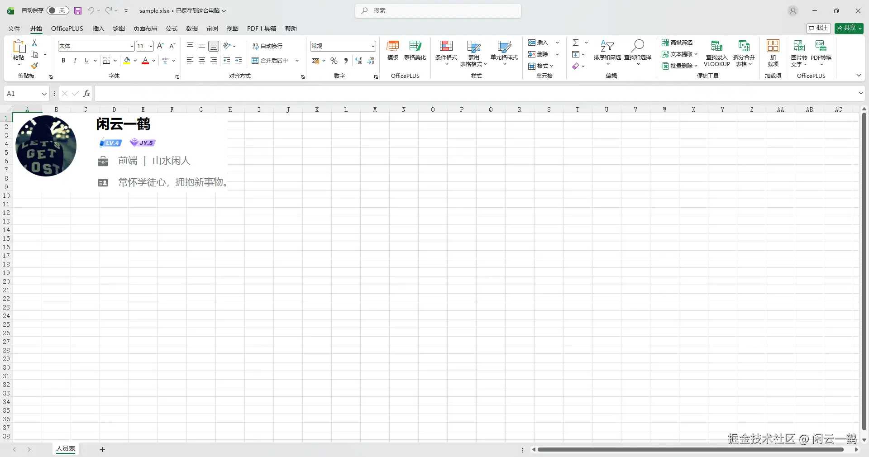Select the 人员表 sheet tab
Viewport: 869px width, 457px height.
tap(66, 449)
